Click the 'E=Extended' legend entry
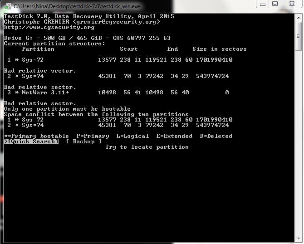The image size is (304, 244). (174, 136)
